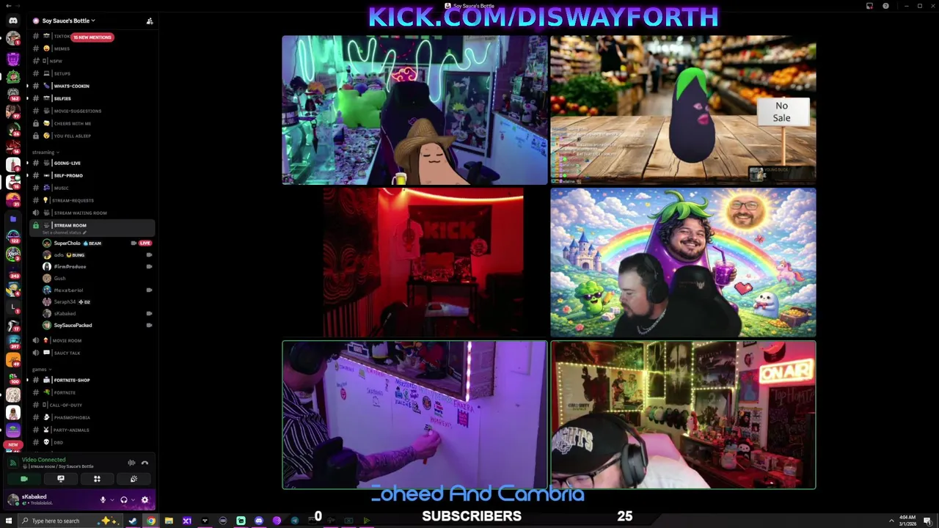Open Discord icon in the taskbar

tap(259, 521)
